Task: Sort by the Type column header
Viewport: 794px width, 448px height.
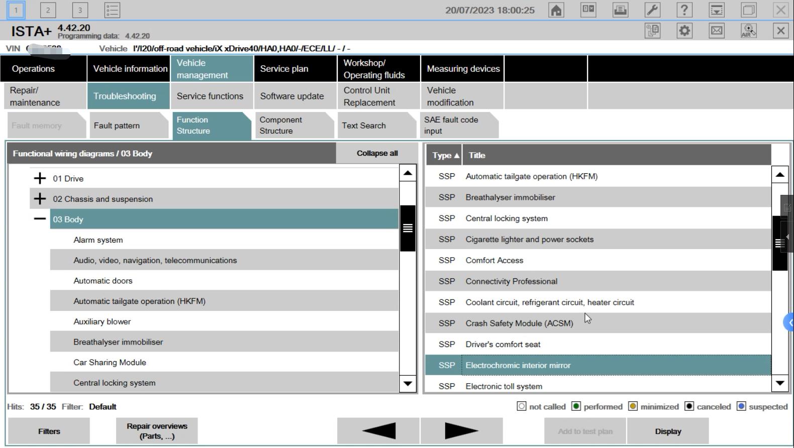Action: (444, 155)
